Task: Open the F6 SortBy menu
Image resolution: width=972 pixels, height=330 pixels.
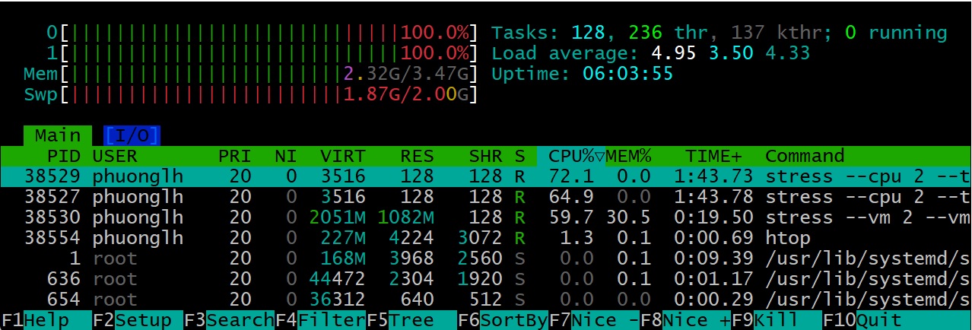Action: (503, 320)
